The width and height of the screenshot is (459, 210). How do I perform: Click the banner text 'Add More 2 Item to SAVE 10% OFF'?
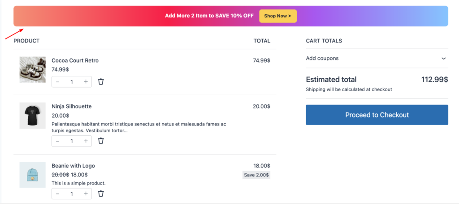coord(209,16)
